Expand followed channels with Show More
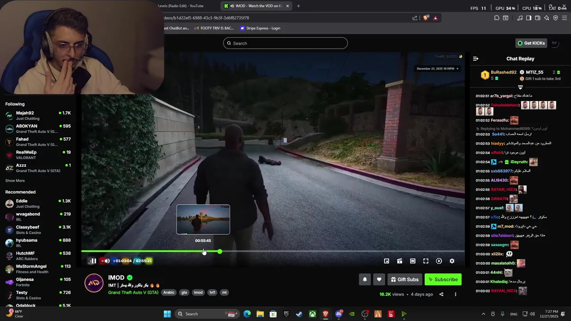 pyautogui.click(x=15, y=181)
